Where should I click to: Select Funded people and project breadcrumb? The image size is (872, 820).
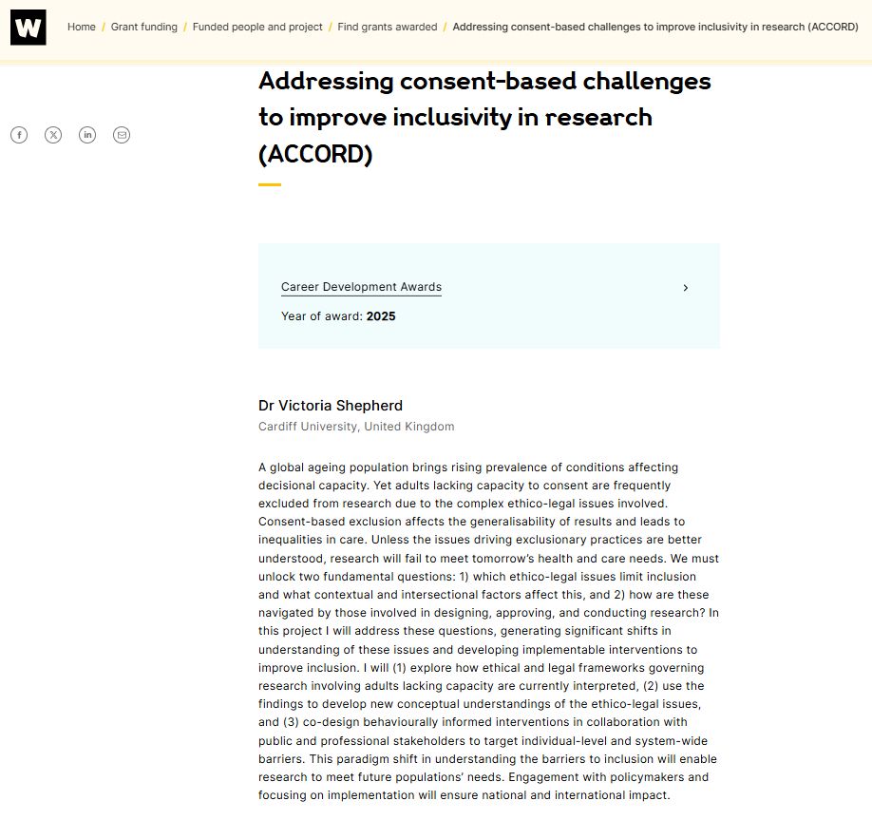click(x=256, y=27)
